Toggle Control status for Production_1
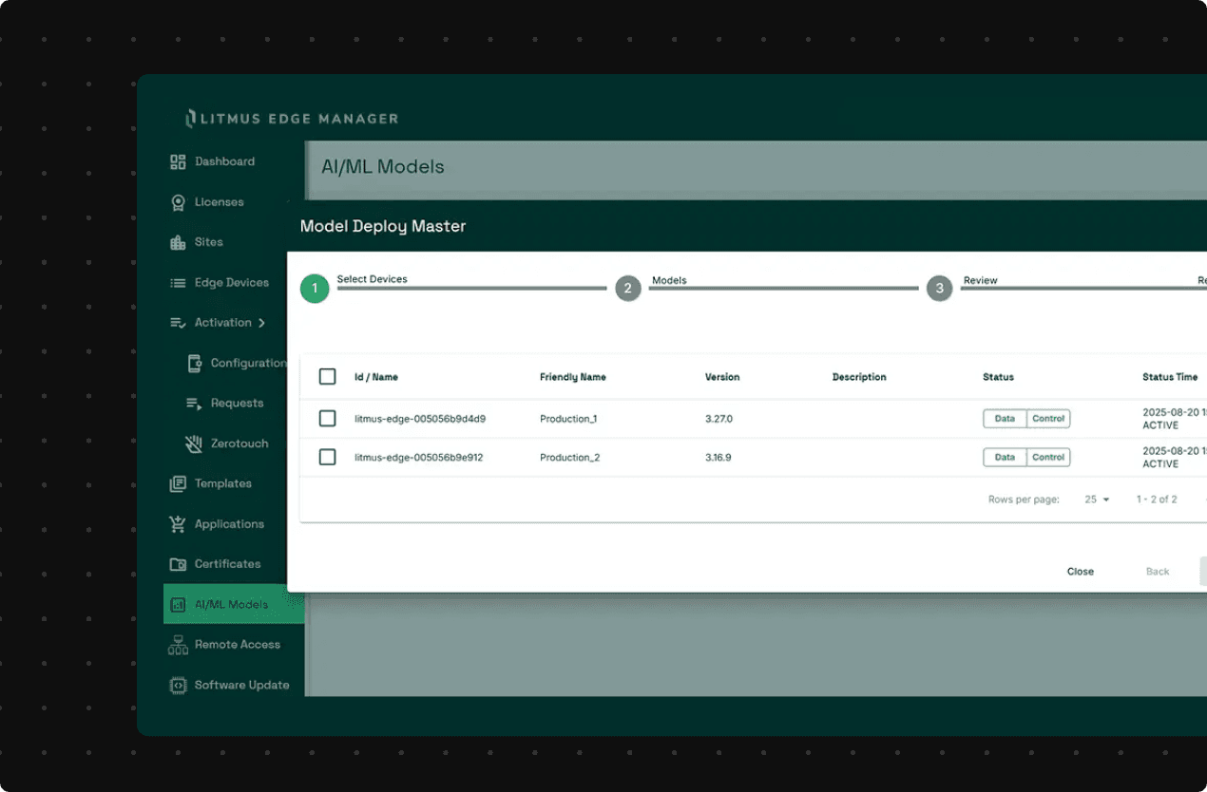1207x792 pixels. [x=1048, y=418]
